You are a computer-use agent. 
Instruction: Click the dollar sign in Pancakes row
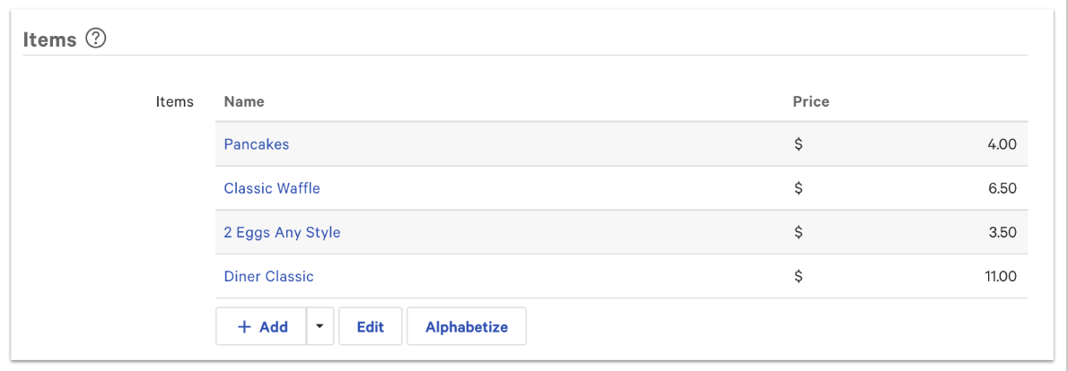coord(798,144)
